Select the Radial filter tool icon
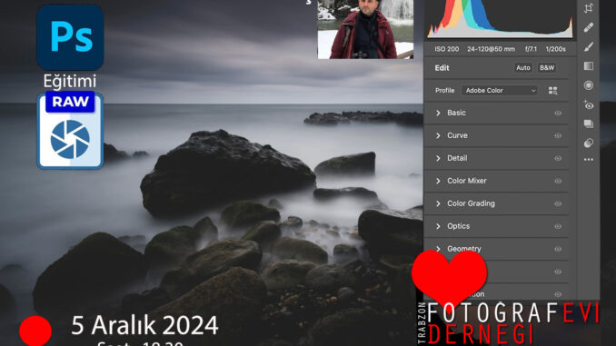The image size is (616, 346). (x=588, y=85)
